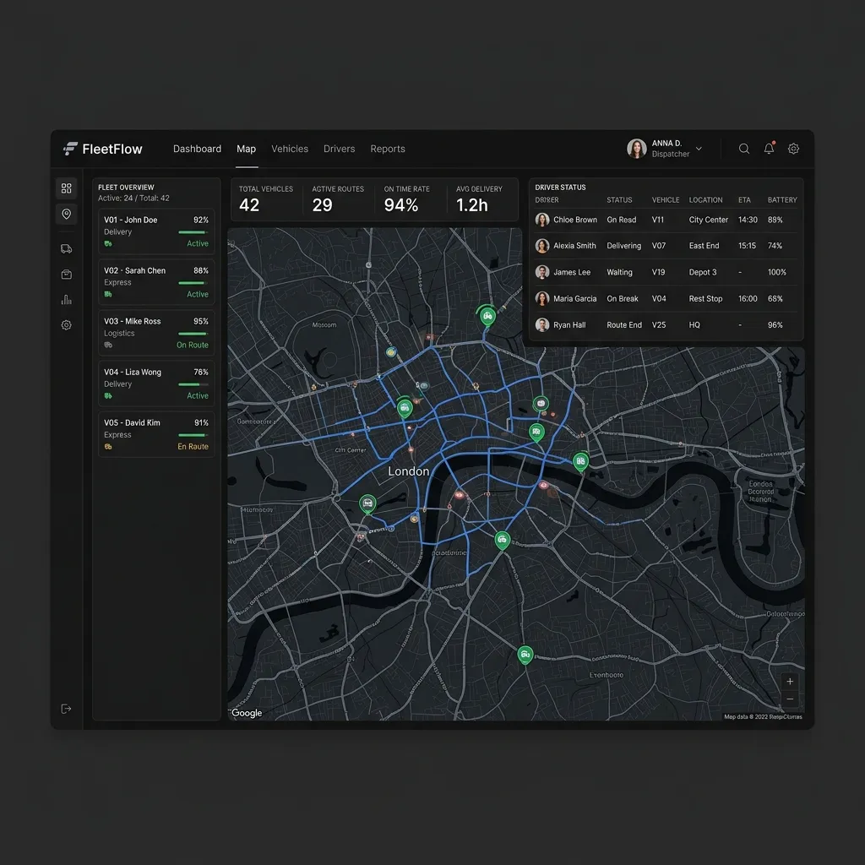The height and width of the screenshot is (865, 865).
Task: Click the southernmost vehicle marker near Evenbooro
Action: coord(525,655)
